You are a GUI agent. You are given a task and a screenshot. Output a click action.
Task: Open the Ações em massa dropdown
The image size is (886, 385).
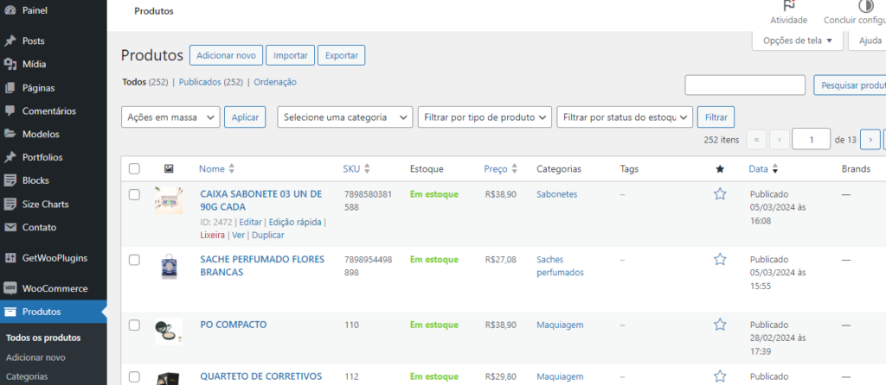[170, 117]
